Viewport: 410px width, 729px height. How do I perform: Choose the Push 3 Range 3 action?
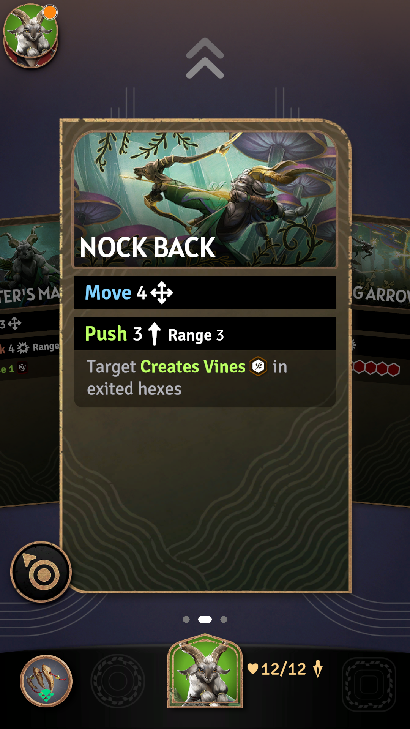205,334
